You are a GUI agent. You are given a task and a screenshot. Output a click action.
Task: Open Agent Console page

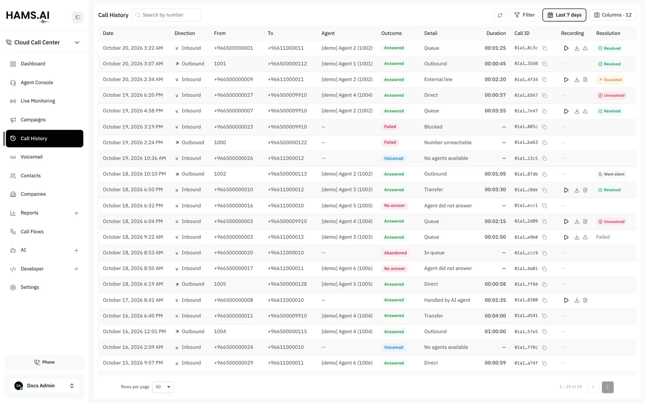[44, 83]
